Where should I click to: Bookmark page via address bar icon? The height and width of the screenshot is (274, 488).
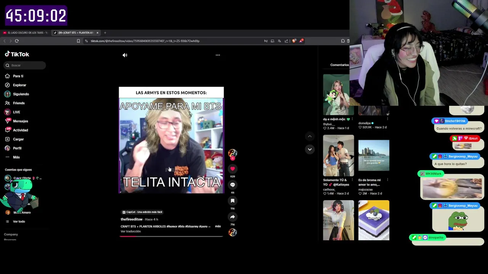(78, 41)
